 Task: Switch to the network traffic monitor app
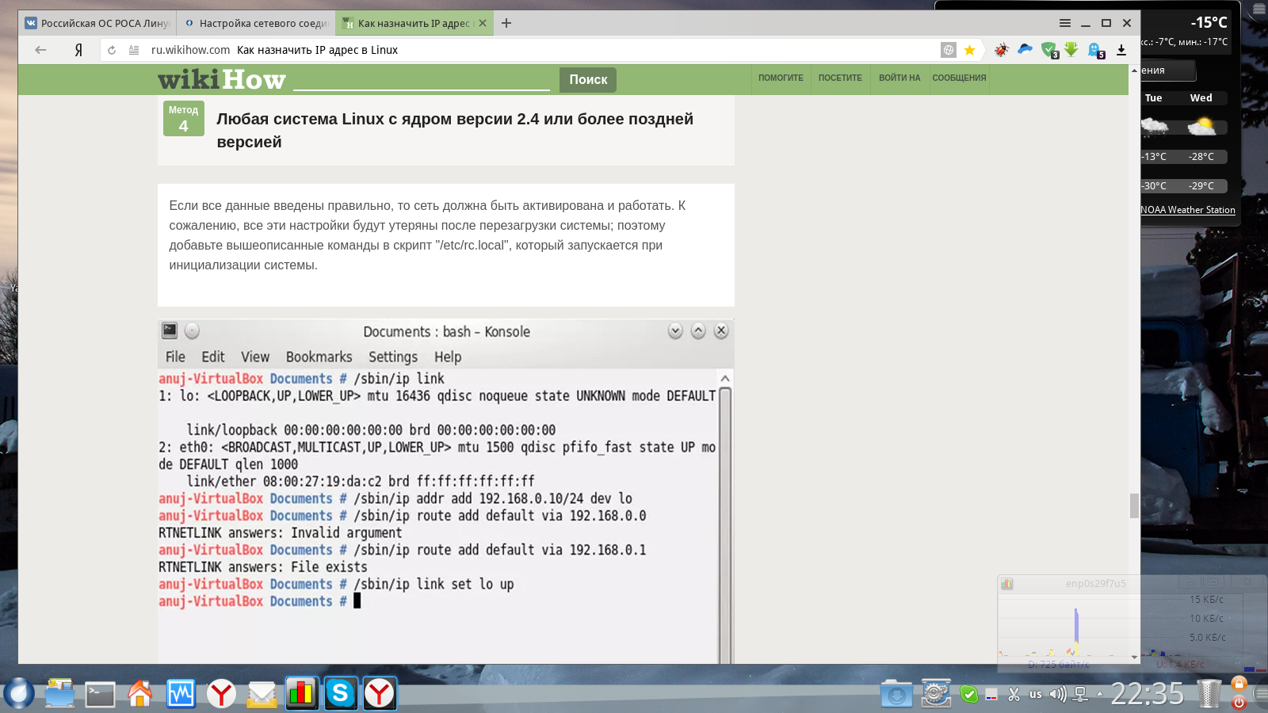pos(302,694)
